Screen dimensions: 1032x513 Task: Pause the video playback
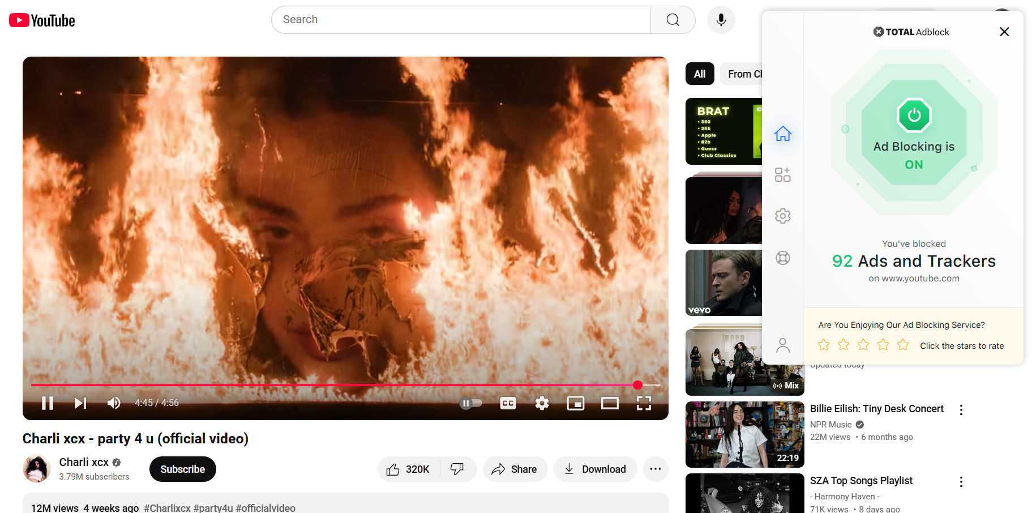(x=48, y=403)
